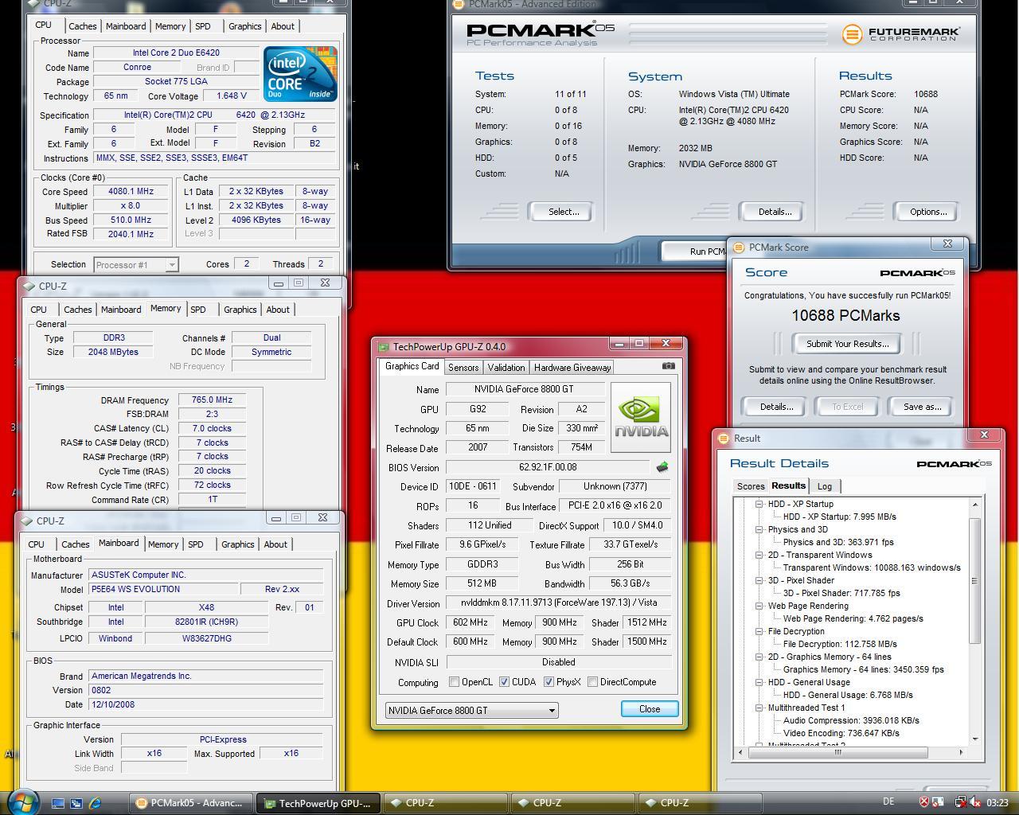Click the BIOS Version field 62.92.1F.00.08
The image size is (1019, 815).
pyautogui.click(x=548, y=467)
